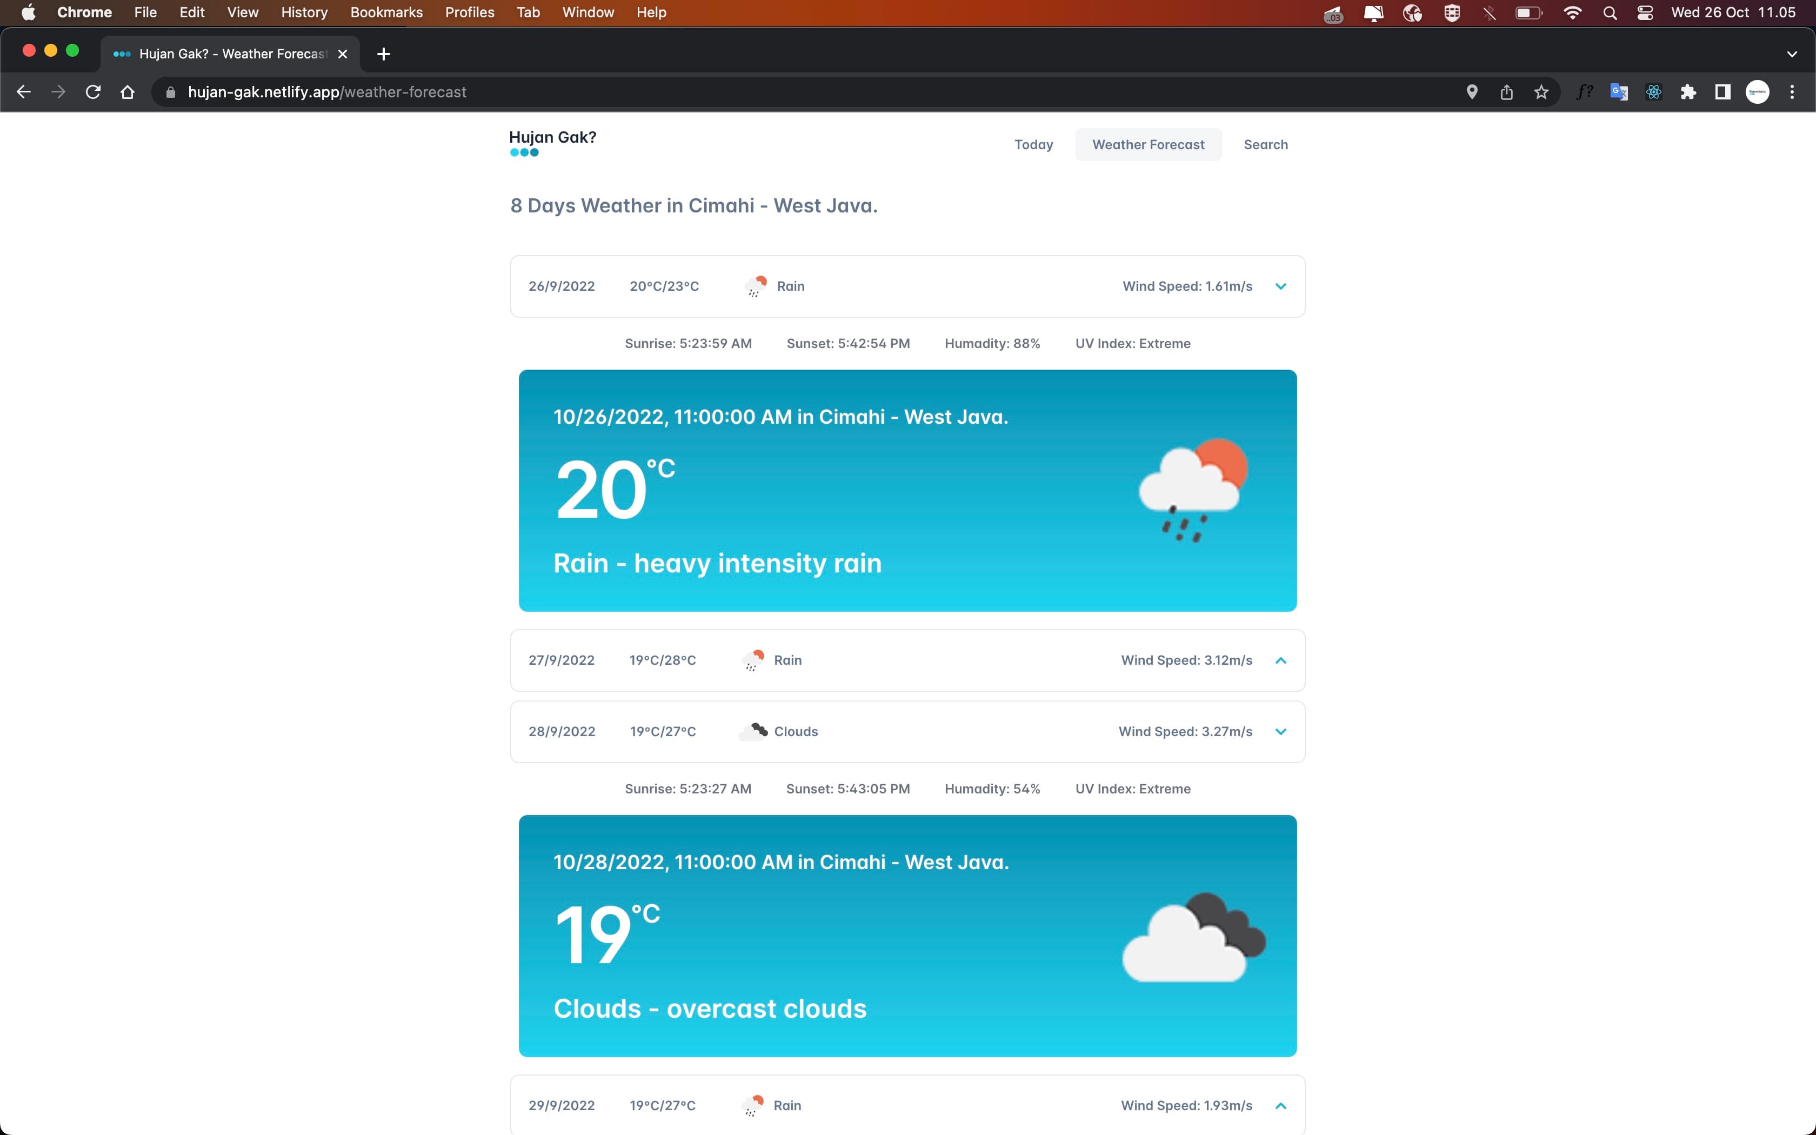Click the Hujan Gak? logo
Viewport: 1816px width, 1135px height.
point(552,142)
